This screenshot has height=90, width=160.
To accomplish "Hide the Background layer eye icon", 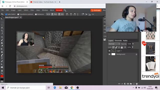I will 109,54.
